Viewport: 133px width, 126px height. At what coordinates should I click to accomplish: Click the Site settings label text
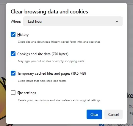click(26, 93)
